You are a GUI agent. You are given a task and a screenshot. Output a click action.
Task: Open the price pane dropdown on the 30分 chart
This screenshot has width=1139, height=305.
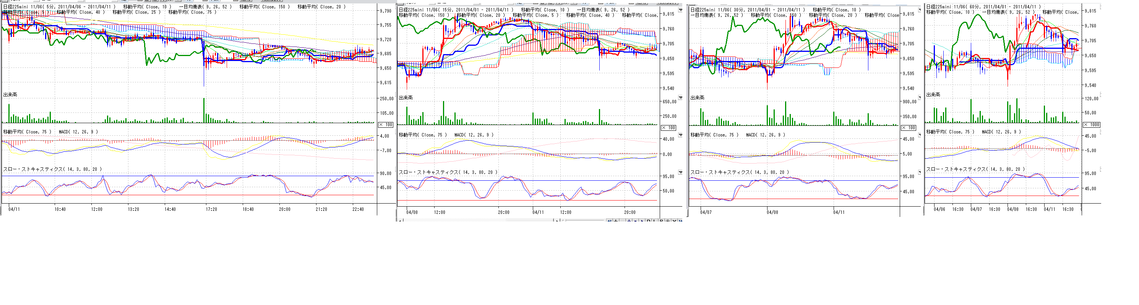[x=920, y=10]
